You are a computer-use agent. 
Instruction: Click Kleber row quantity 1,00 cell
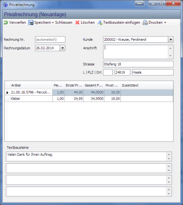tap(59, 99)
